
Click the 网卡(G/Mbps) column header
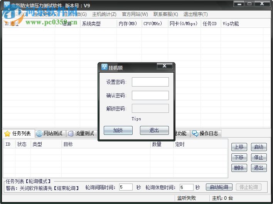[x=184, y=24]
